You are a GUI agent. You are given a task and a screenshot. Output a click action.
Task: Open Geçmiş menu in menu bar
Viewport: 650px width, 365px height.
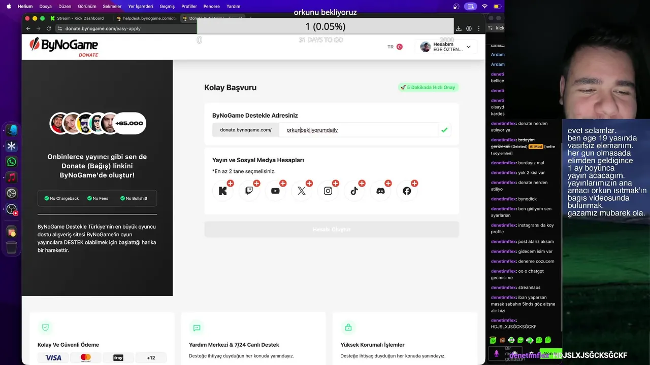pos(167,6)
